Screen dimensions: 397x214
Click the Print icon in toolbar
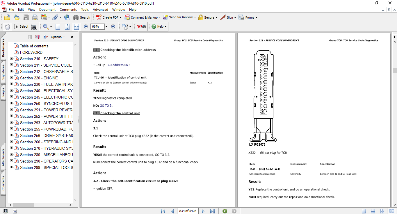tap(35, 17)
